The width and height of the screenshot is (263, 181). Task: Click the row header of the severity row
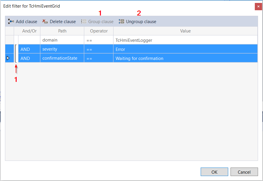(x=10, y=49)
